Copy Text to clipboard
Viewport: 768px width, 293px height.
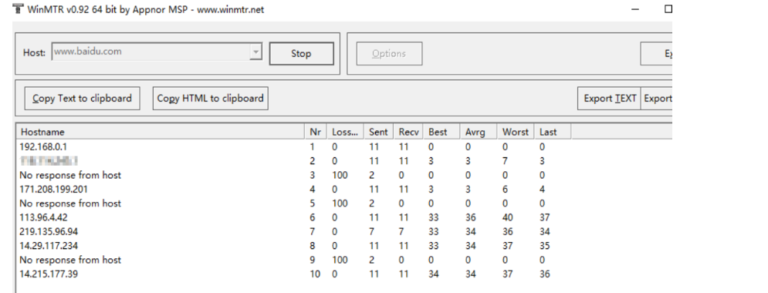(x=83, y=99)
